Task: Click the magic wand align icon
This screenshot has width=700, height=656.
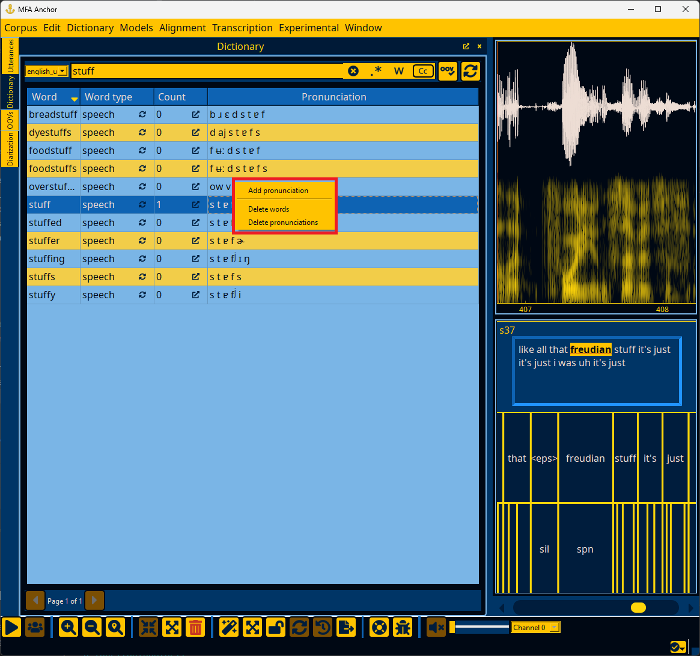Action: point(228,627)
